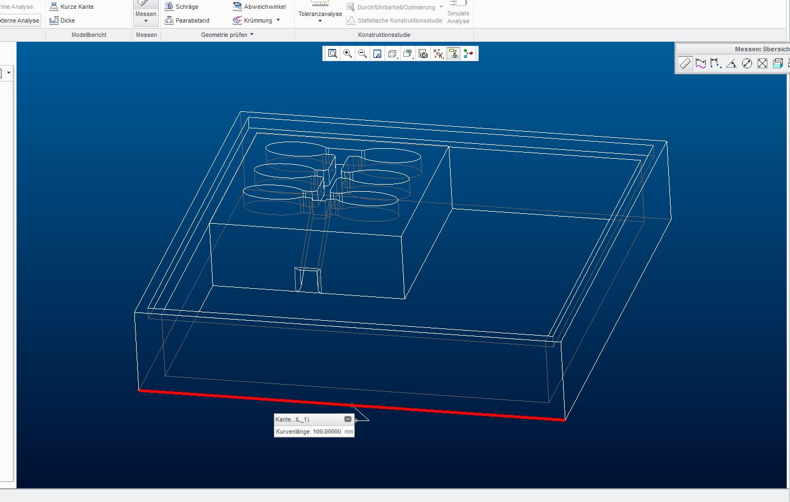Collapse the Kante measurement result box
The width and height of the screenshot is (790, 502).
pyautogui.click(x=348, y=419)
